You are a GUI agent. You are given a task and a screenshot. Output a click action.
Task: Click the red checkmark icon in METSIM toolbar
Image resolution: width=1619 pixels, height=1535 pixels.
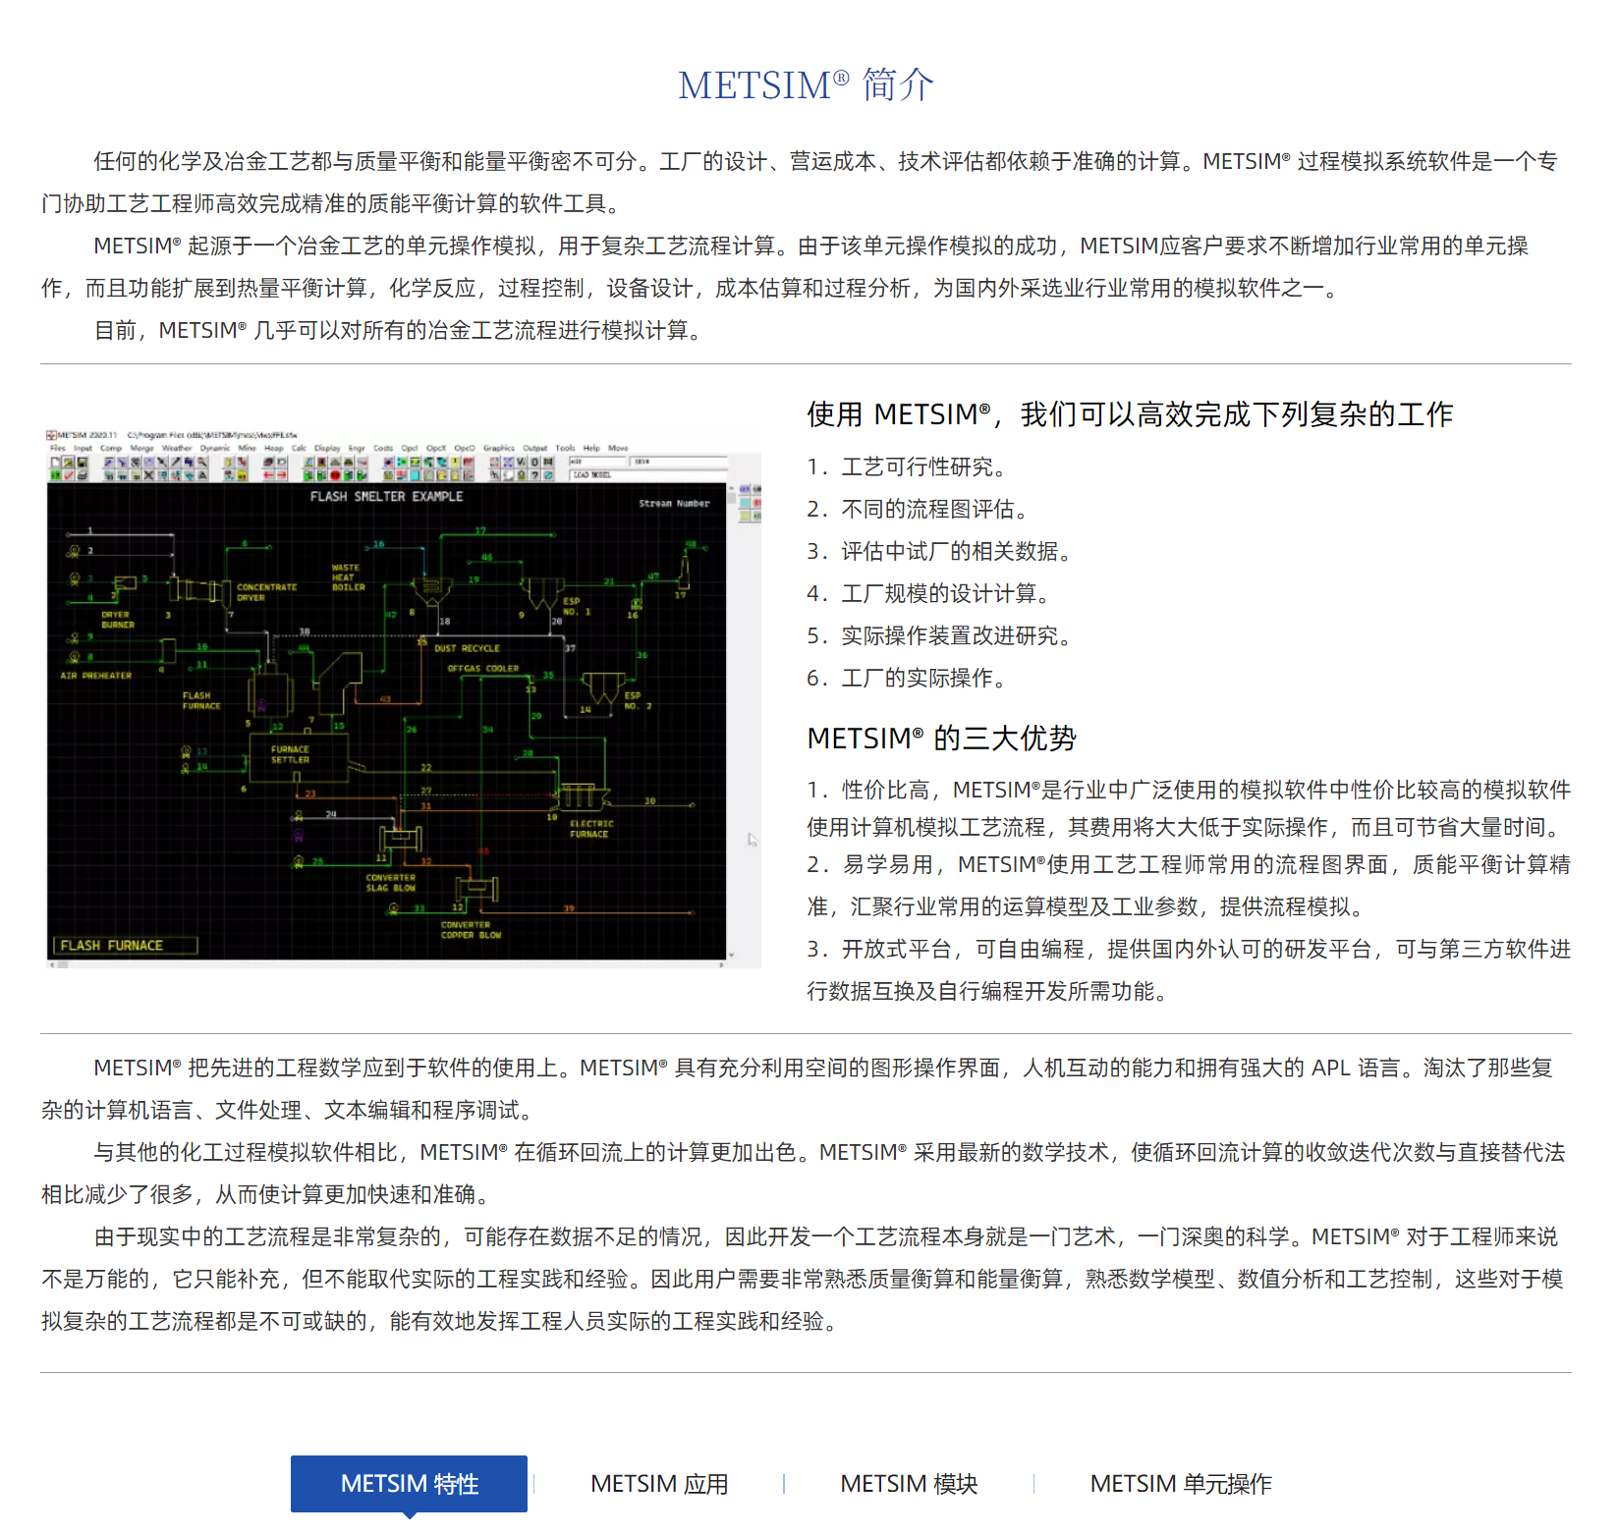(69, 475)
